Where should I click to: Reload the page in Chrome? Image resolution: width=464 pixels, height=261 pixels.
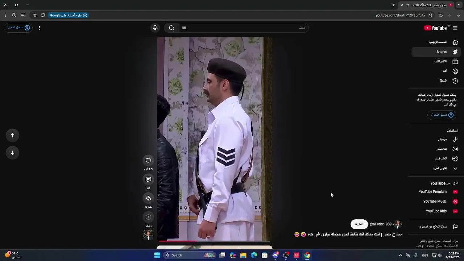tap(441, 15)
